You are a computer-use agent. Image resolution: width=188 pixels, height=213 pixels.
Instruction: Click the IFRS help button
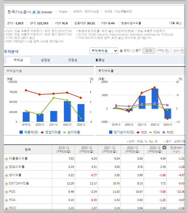click(x=163, y=51)
